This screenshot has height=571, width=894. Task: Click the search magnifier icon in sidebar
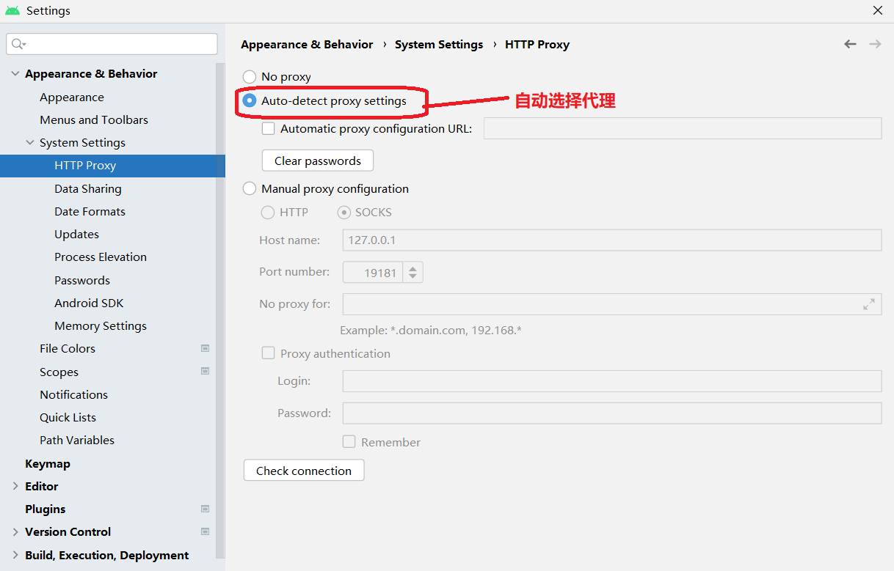click(18, 44)
